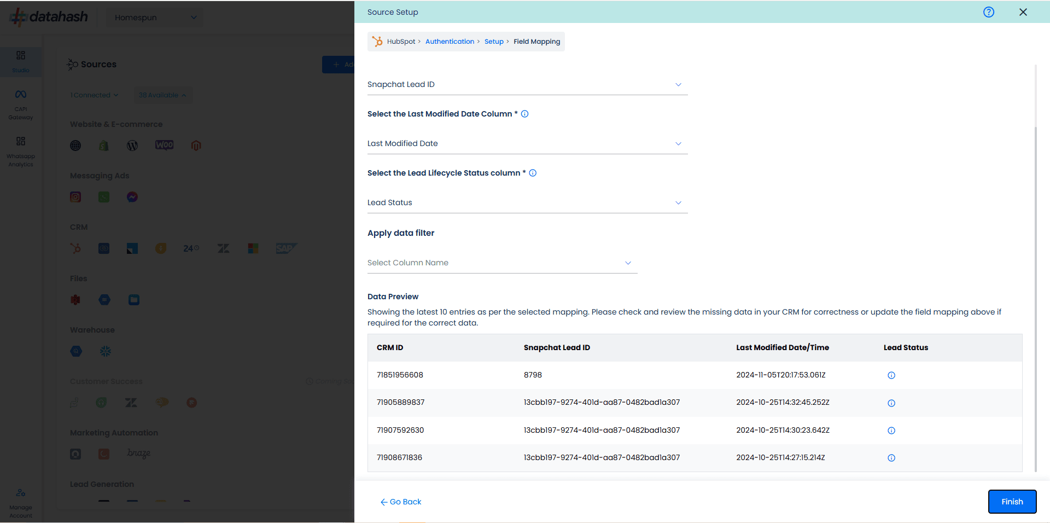Click timestamp 2024-11-05T20:17:53.061Z
1050x523 pixels.
[x=781, y=375]
